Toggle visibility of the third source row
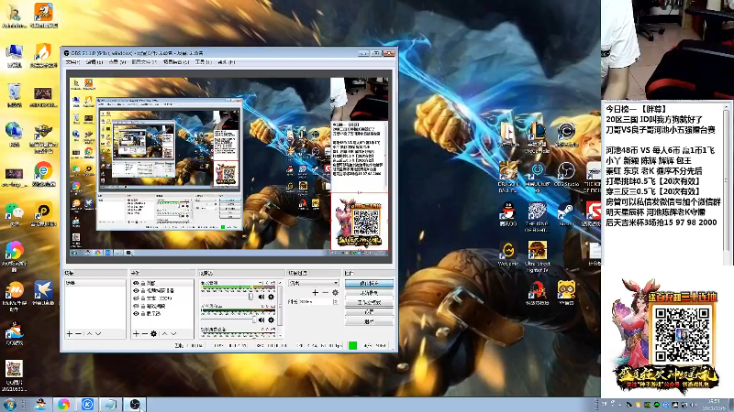 136,298
